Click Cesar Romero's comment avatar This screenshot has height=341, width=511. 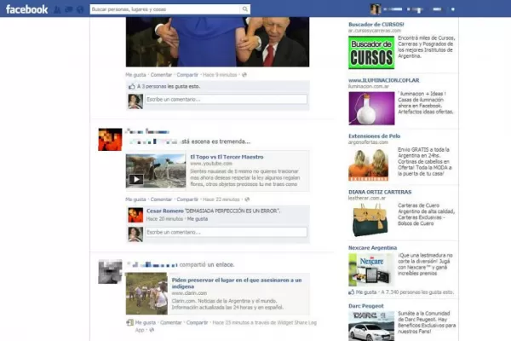coord(135,215)
